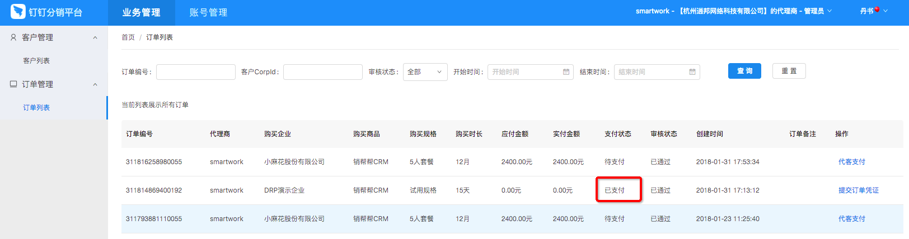Click order number 311816258980055

coord(154,162)
